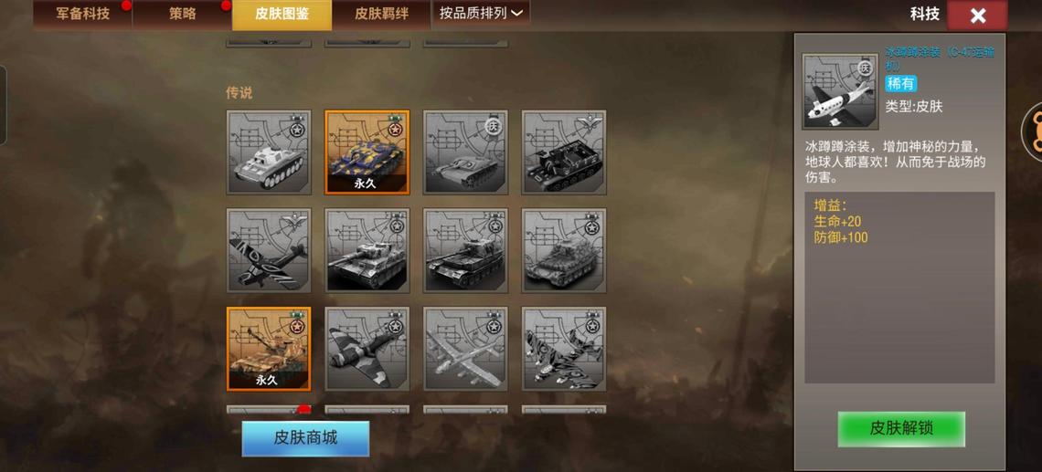Click the green 皮肤解锁 button
The height and width of the screenshot is (472, 1042).
(x=901, y=429)
